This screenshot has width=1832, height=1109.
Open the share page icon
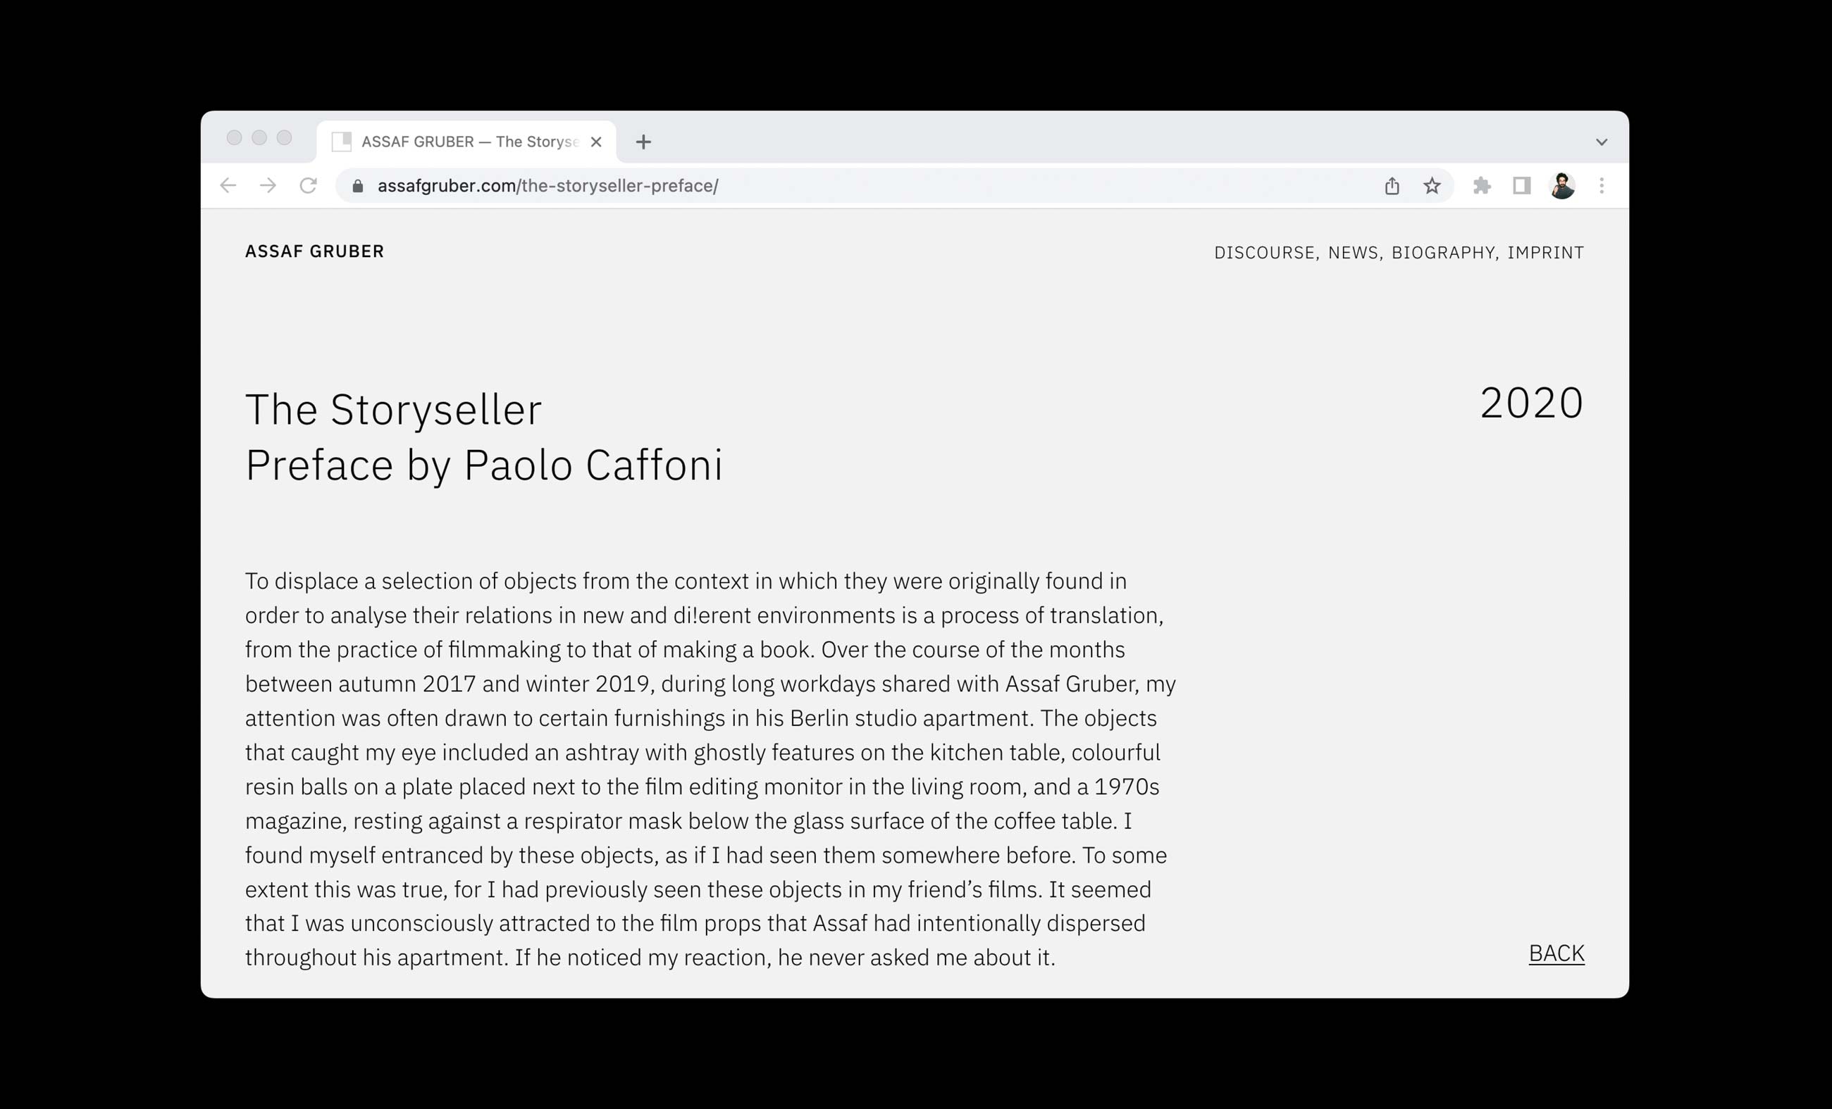click(x=1392, y=186)
